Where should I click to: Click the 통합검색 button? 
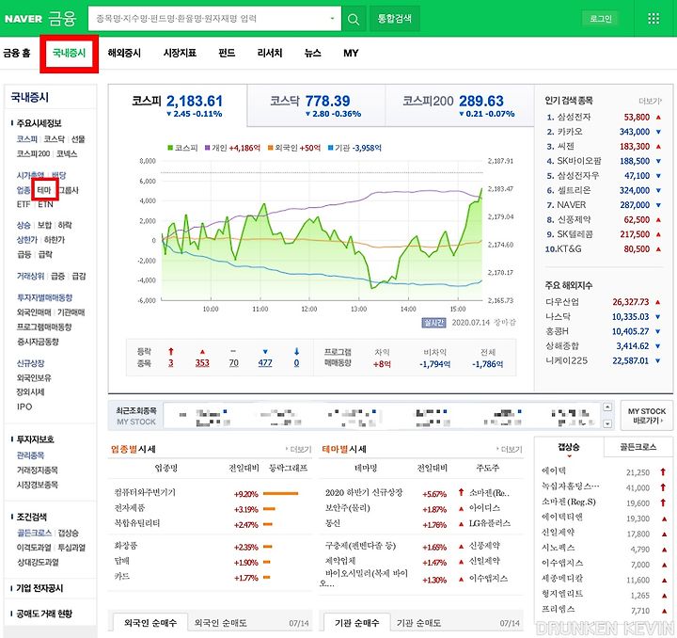pyautogui.click(x=394, y=19)
